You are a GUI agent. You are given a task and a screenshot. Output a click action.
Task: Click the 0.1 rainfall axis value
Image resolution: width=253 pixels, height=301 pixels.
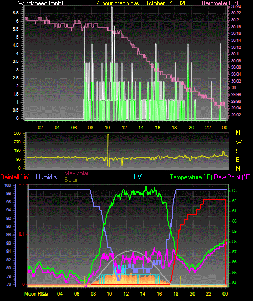(x=21, y=234)
